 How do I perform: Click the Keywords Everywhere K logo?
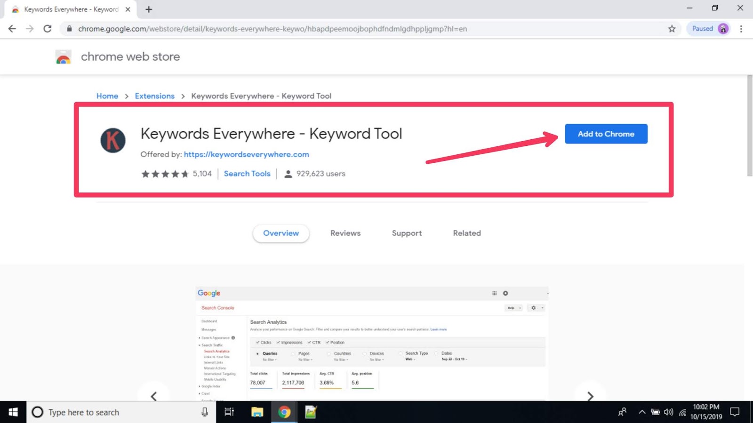pyautogui.click(x=113, y=140)
